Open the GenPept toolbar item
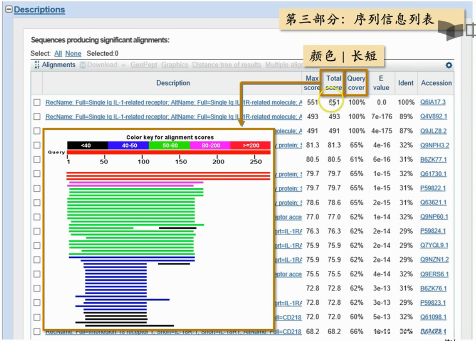Screen dimensions: 476x341 (x=143, y=65)
